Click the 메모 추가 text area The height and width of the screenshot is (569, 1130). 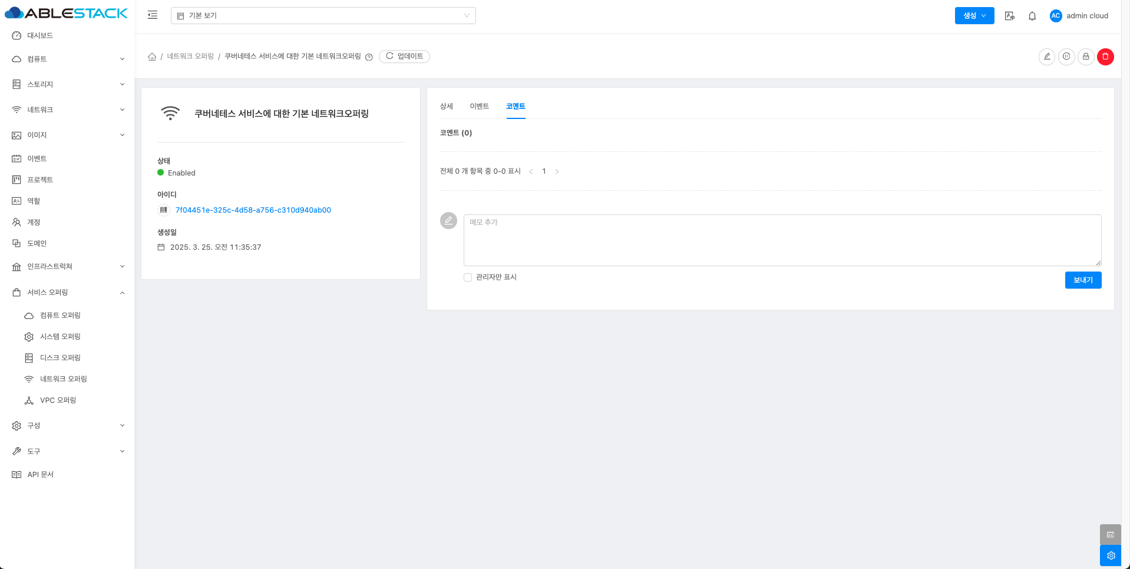(x=782, y=240)
